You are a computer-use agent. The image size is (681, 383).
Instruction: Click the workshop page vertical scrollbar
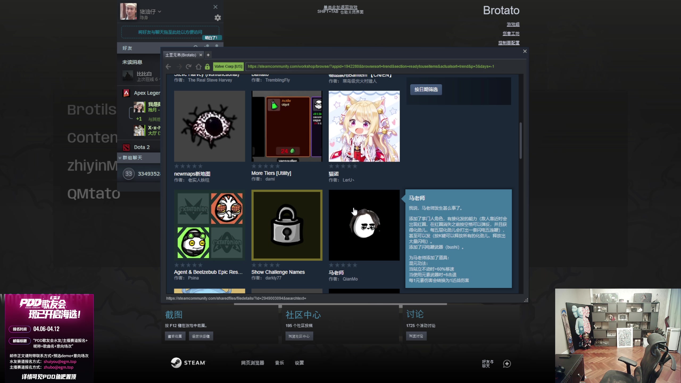click(521, 141)
